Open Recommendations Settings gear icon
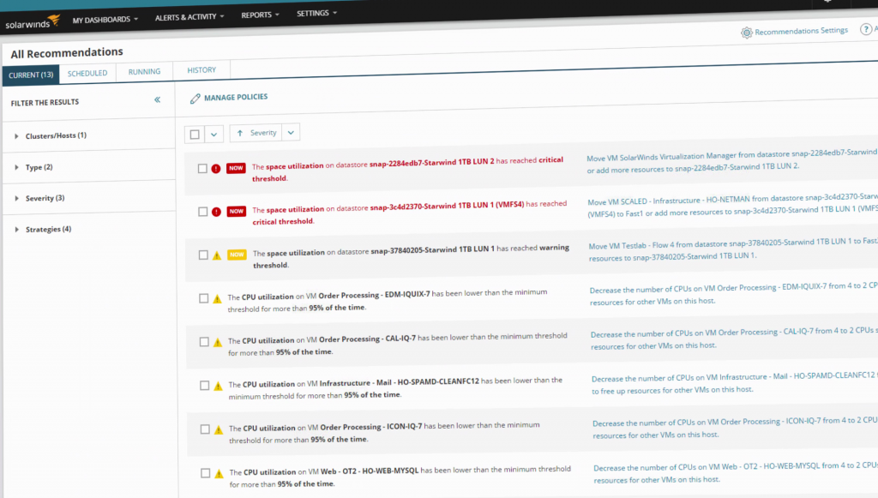This screenshot has height=498, width=878. click(x=747, y=33)
